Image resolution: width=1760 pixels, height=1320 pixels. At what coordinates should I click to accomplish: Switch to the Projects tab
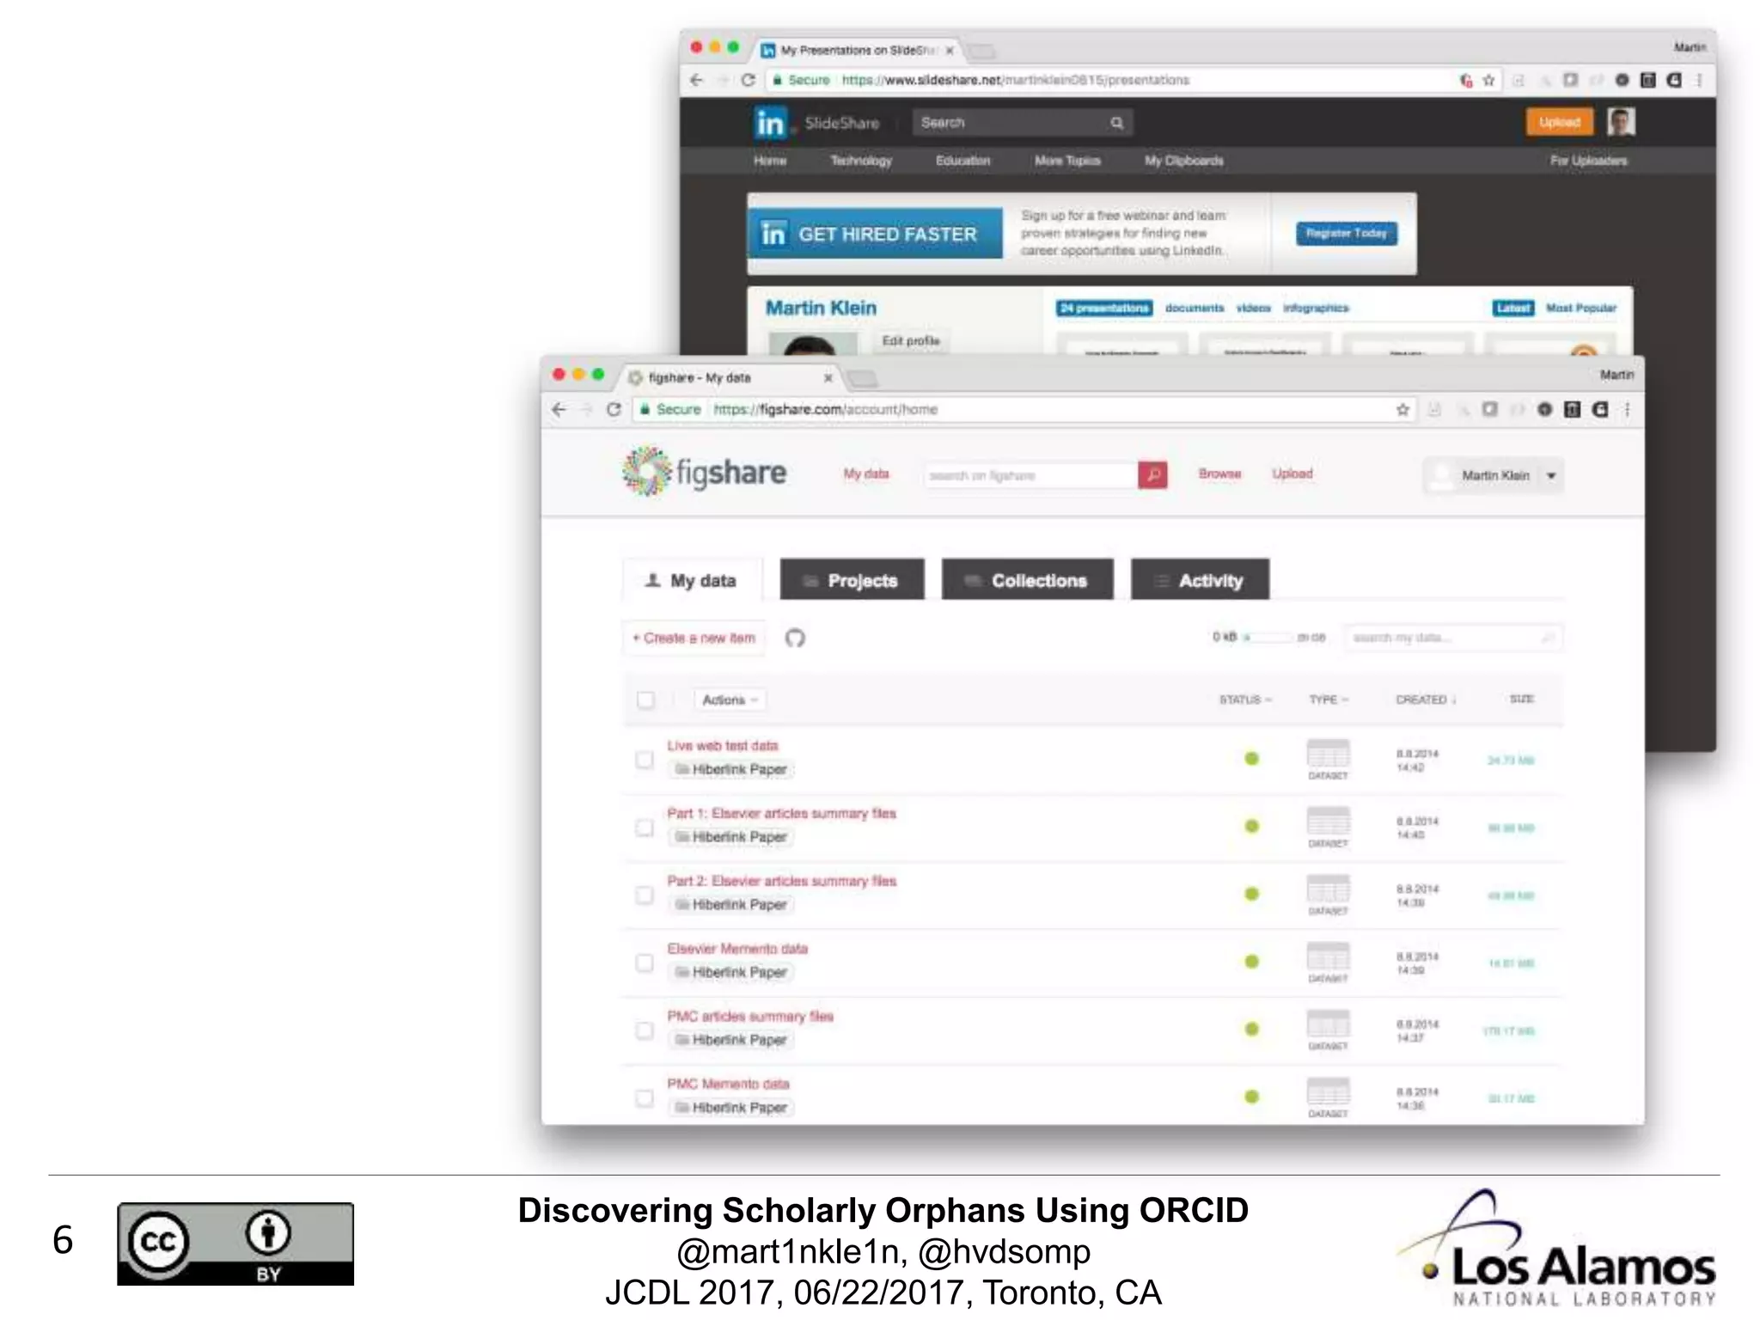(852, 579)
